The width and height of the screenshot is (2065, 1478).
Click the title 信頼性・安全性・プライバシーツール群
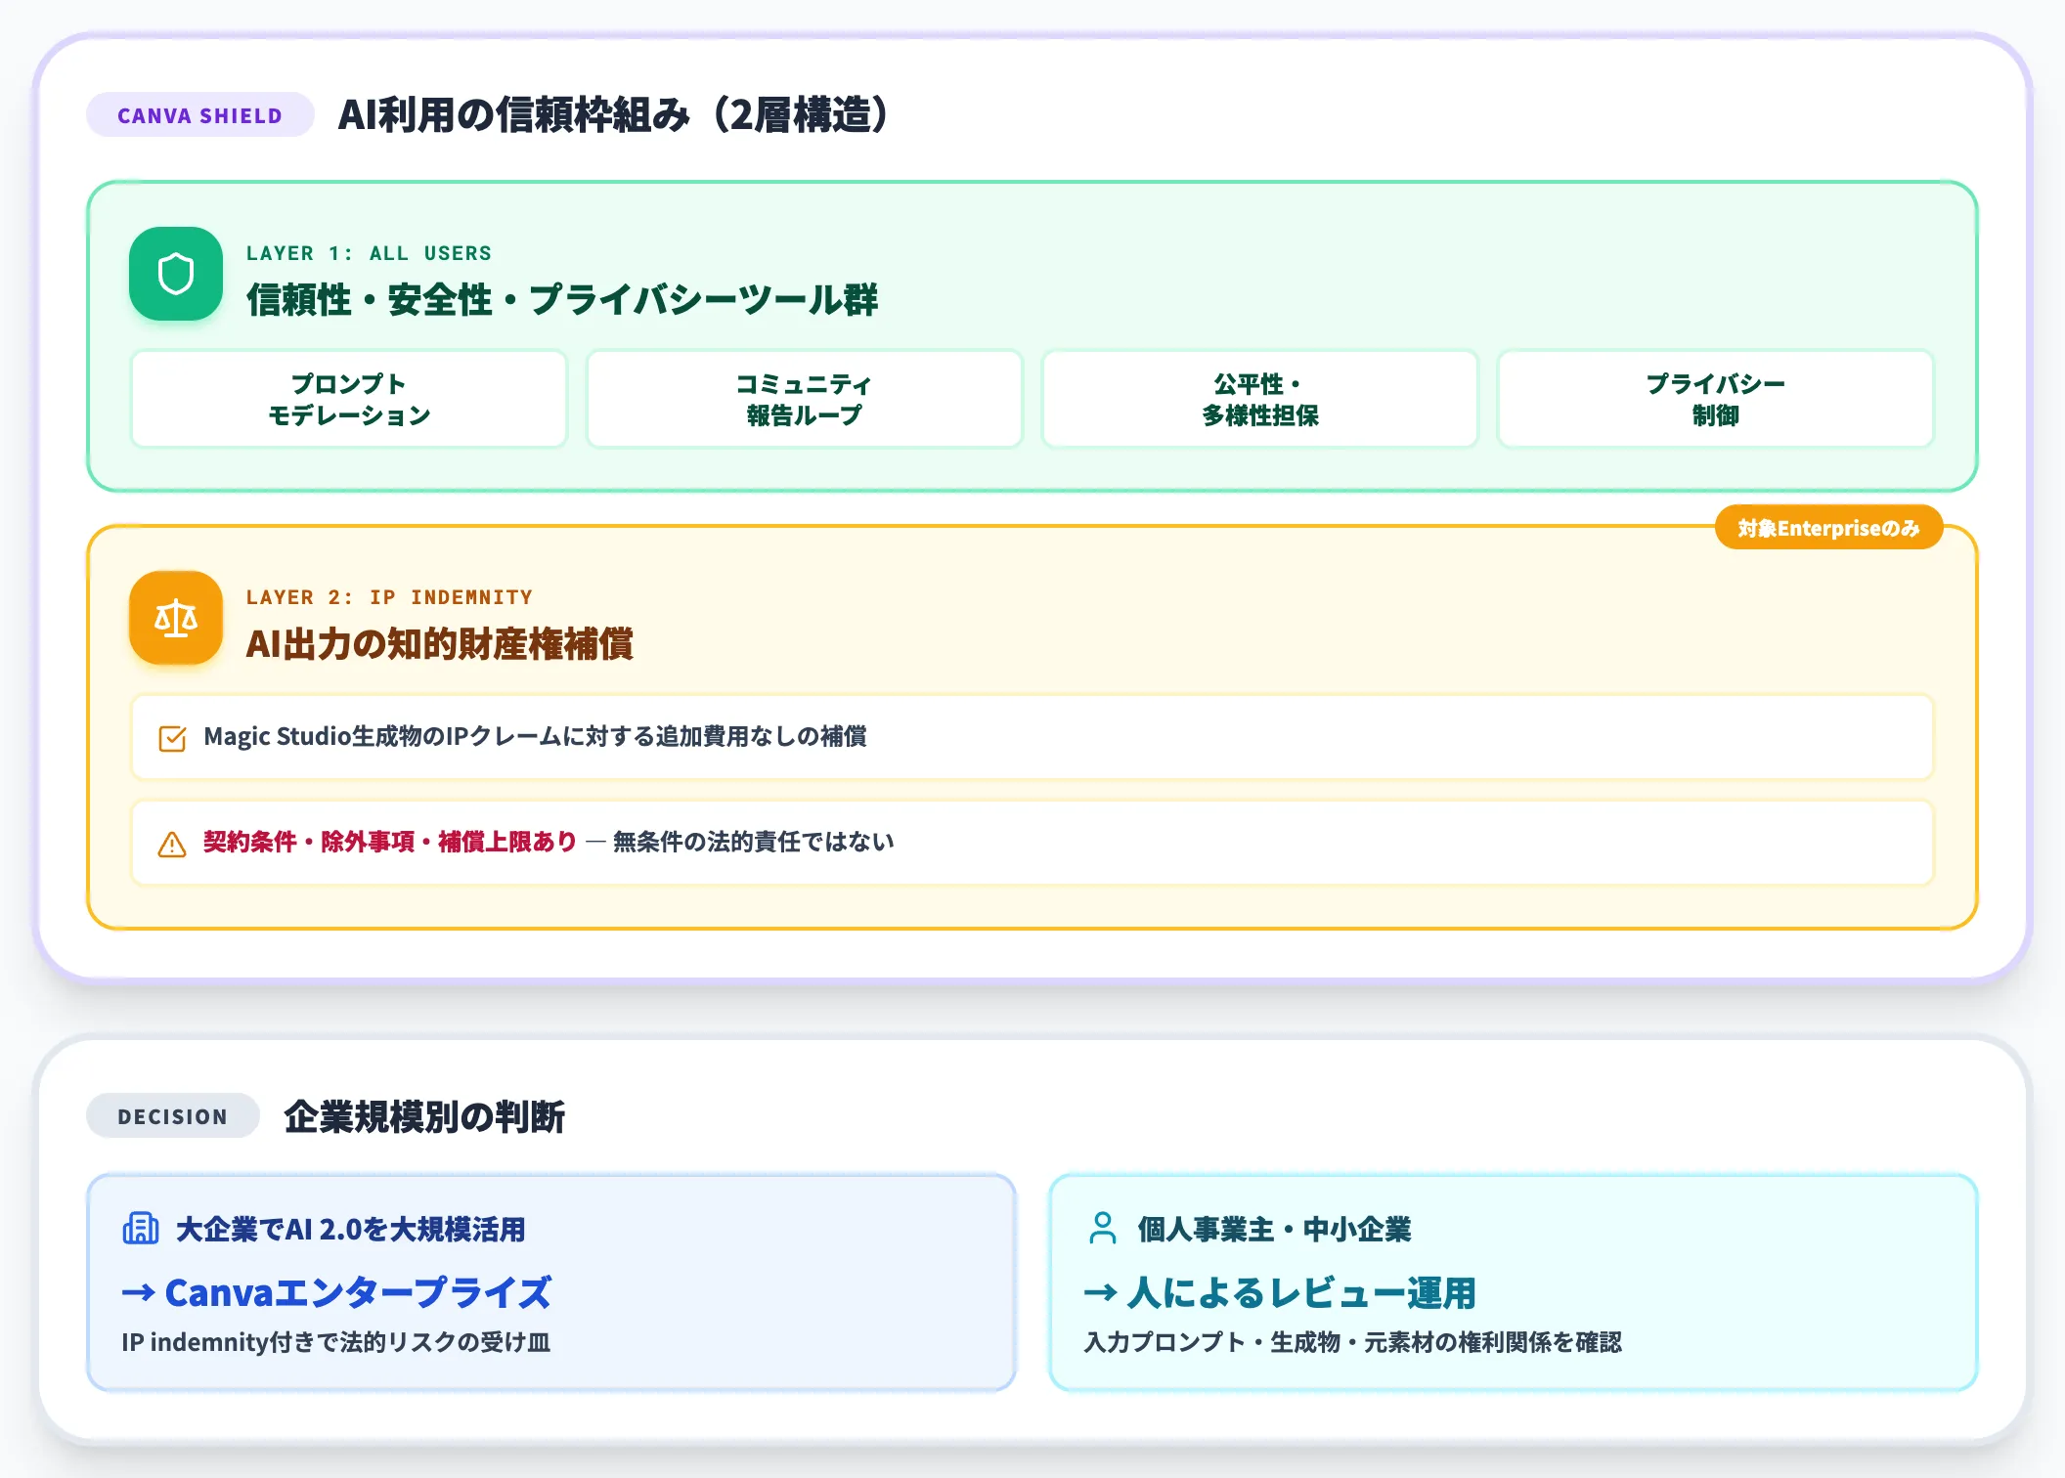coord(562,299)
